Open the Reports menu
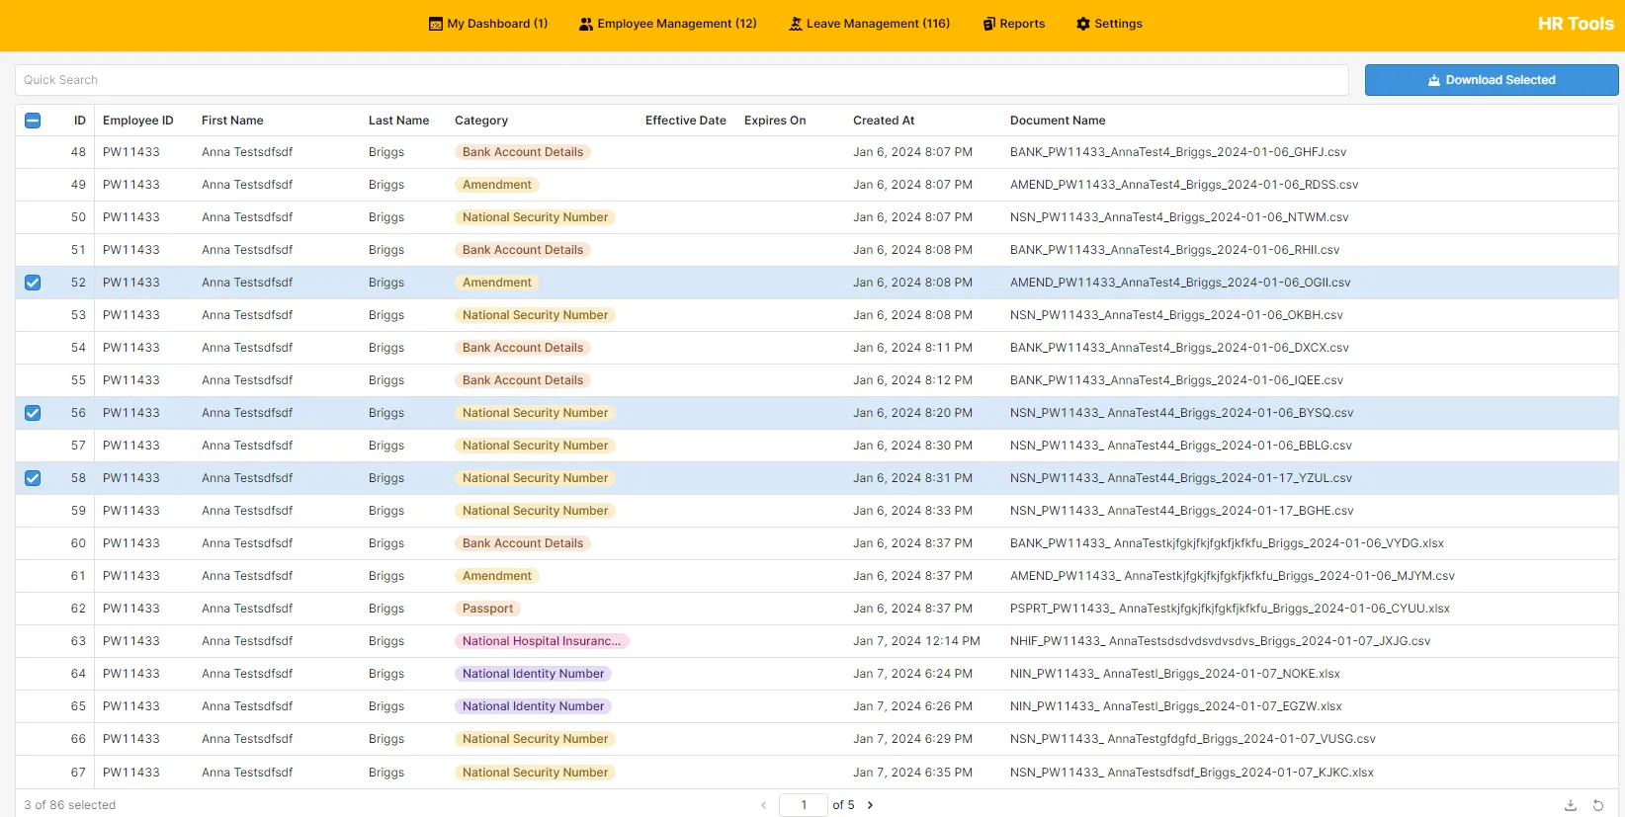The height and width of the screenshot is (817, 1625). point(1014,24)
